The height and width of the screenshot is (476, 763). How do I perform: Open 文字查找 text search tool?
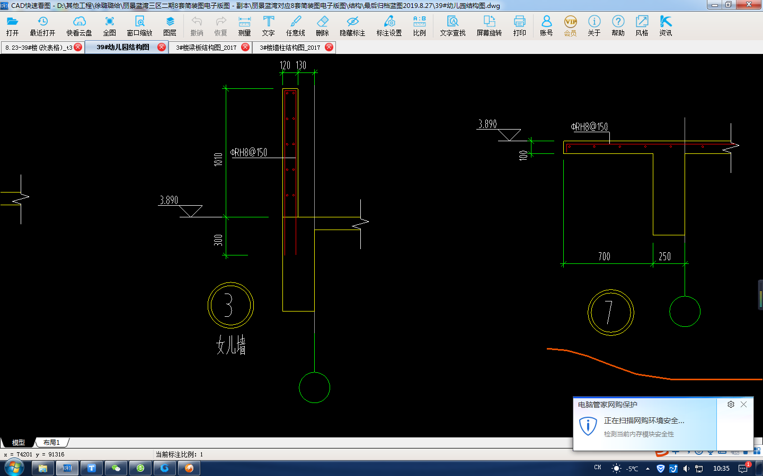tap(453, 25)
